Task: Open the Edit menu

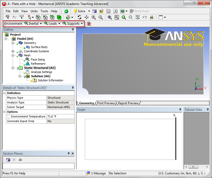Action: click(x=16, y=11)
